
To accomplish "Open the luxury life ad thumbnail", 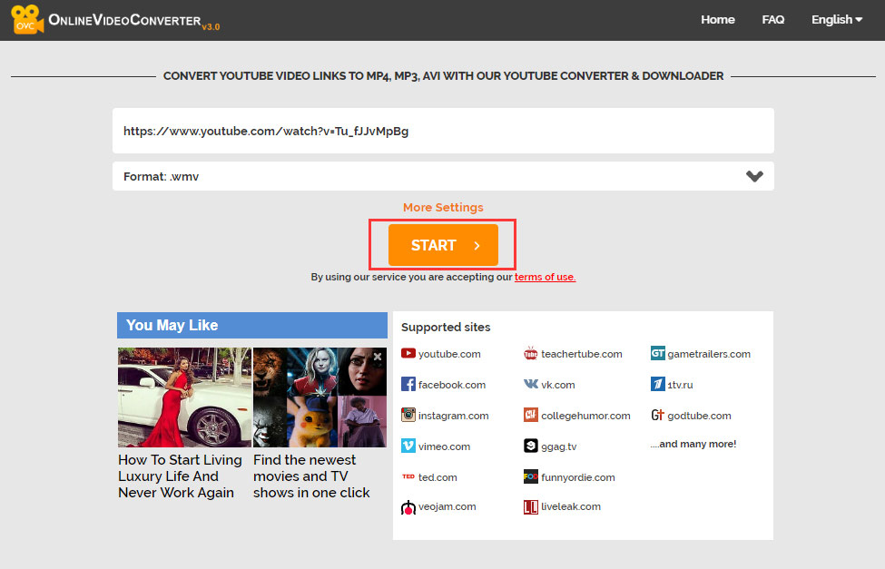I will 184,397.
